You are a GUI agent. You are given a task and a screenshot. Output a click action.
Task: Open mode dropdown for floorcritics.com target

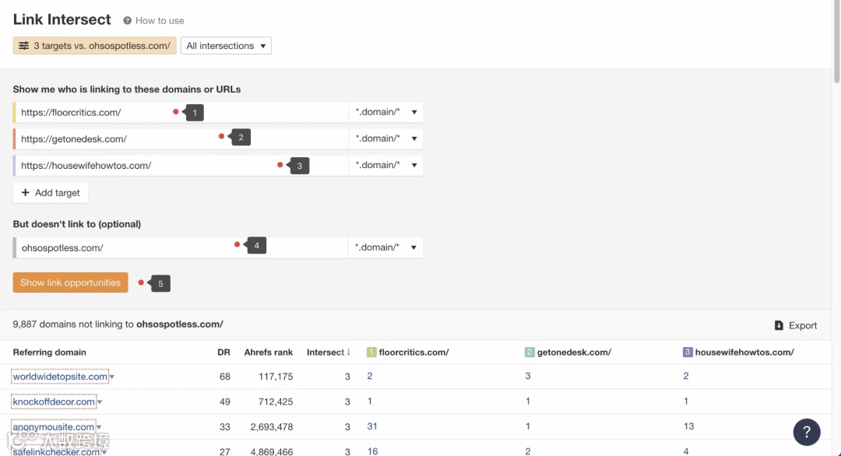click(x=385, y=112)
